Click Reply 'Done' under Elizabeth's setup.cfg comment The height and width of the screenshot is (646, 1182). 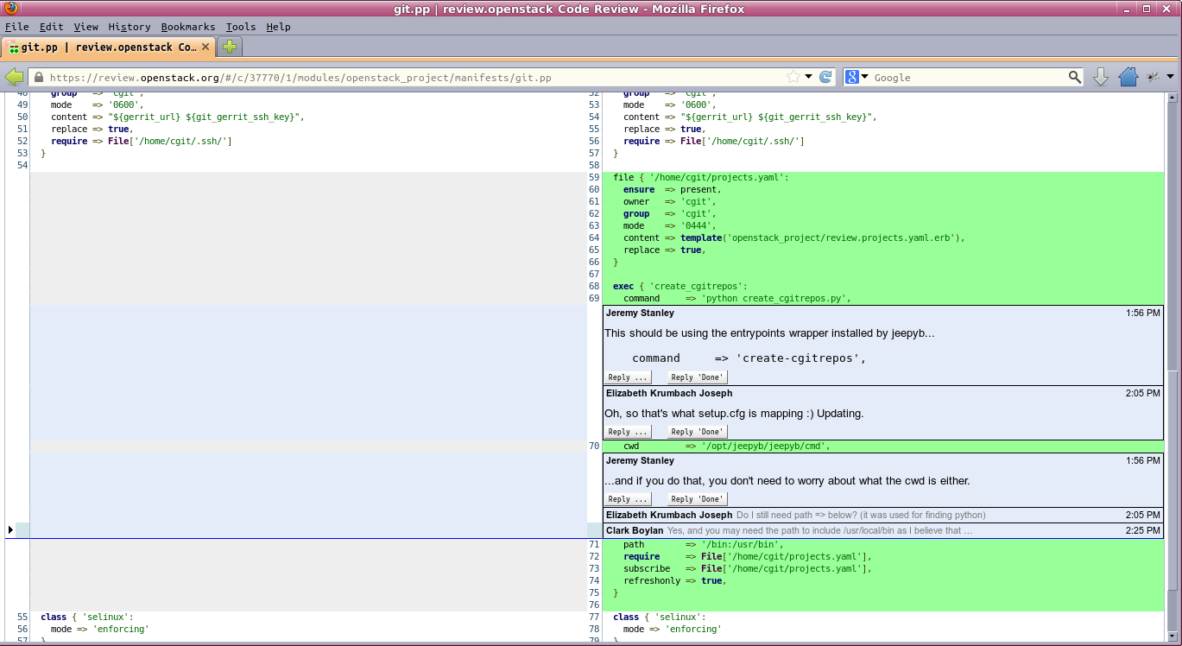pos(698,432)
